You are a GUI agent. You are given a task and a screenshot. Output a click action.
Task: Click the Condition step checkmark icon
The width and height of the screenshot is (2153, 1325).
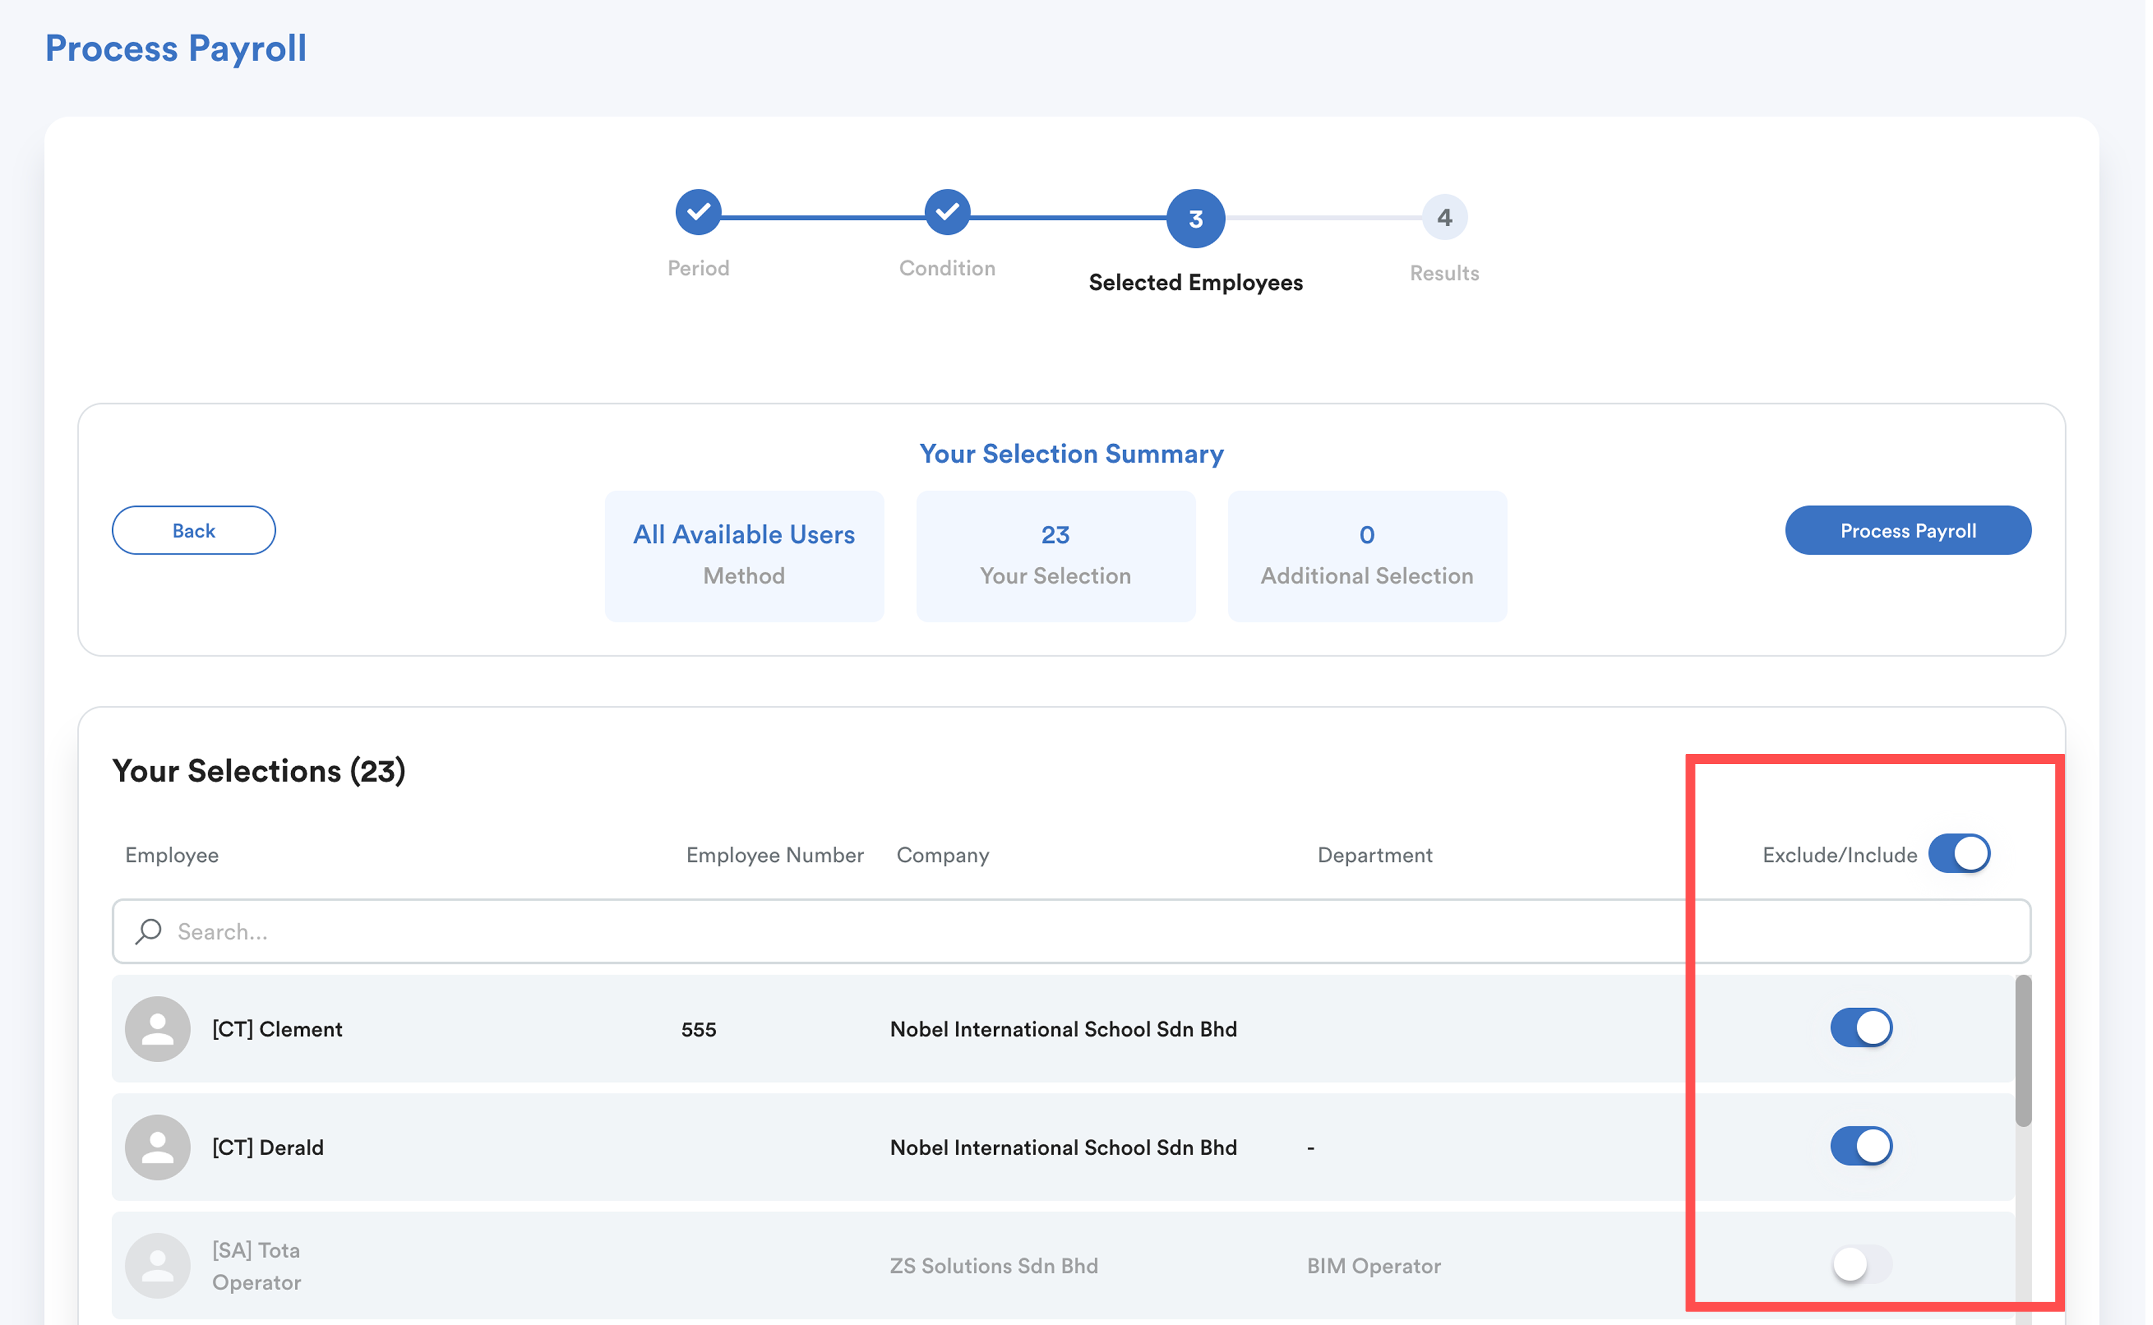click(x=947, y=212)
